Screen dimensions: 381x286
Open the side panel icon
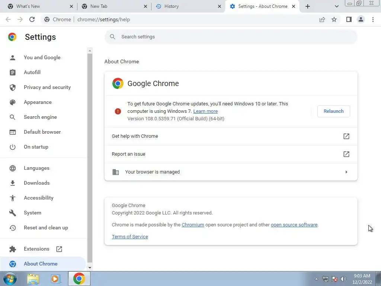click(x=349, y=19)
